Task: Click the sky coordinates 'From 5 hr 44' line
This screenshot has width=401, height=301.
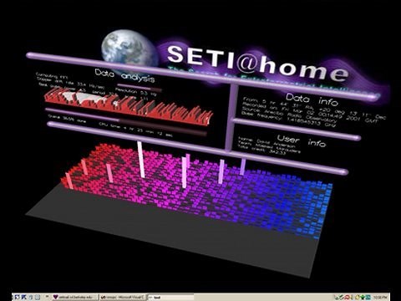Action: (315, 108)
